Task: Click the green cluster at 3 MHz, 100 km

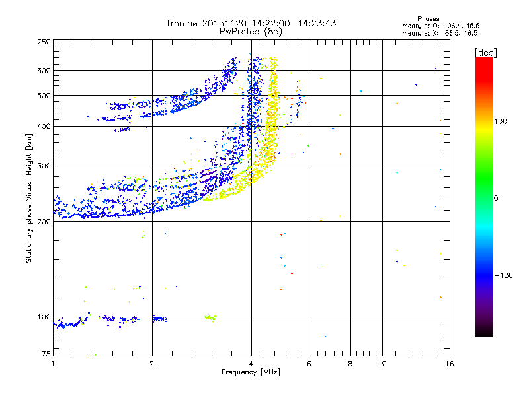Action: [x=210, y=317]
